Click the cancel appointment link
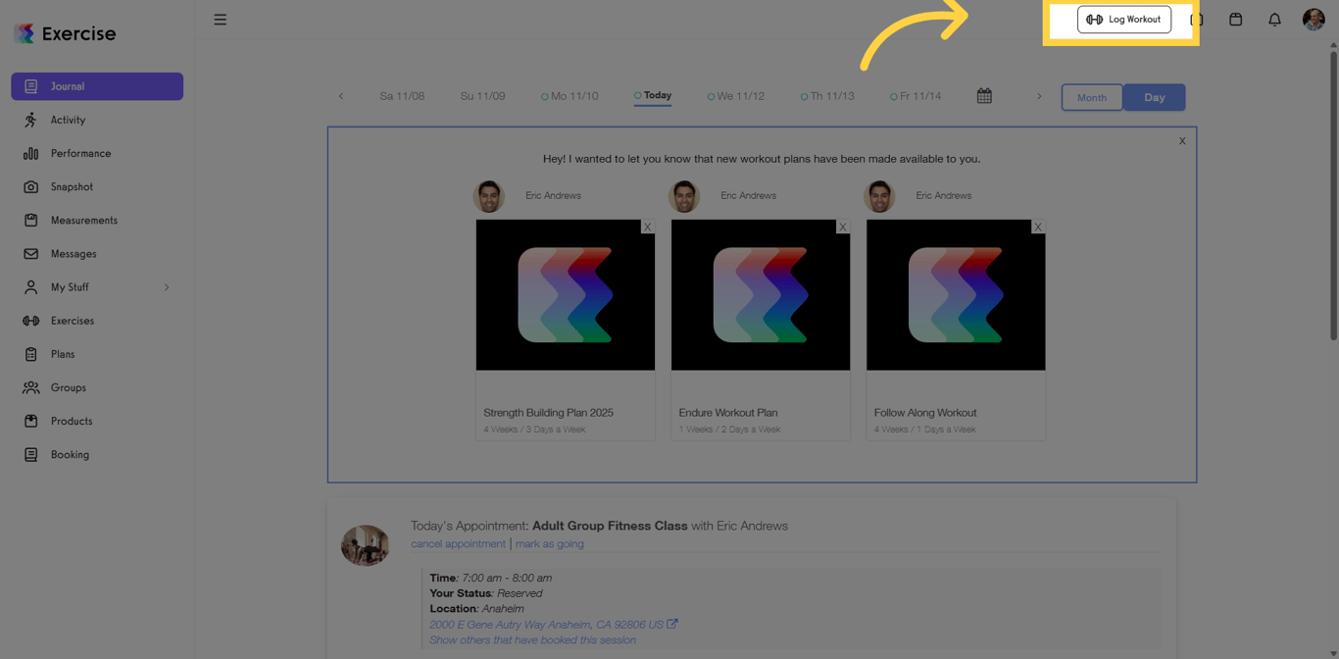1339x659 pixels. [x=458, y=543]
